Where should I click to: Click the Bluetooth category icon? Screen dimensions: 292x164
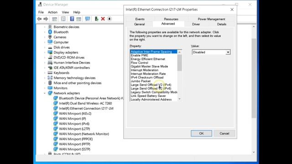coord(50,32)
